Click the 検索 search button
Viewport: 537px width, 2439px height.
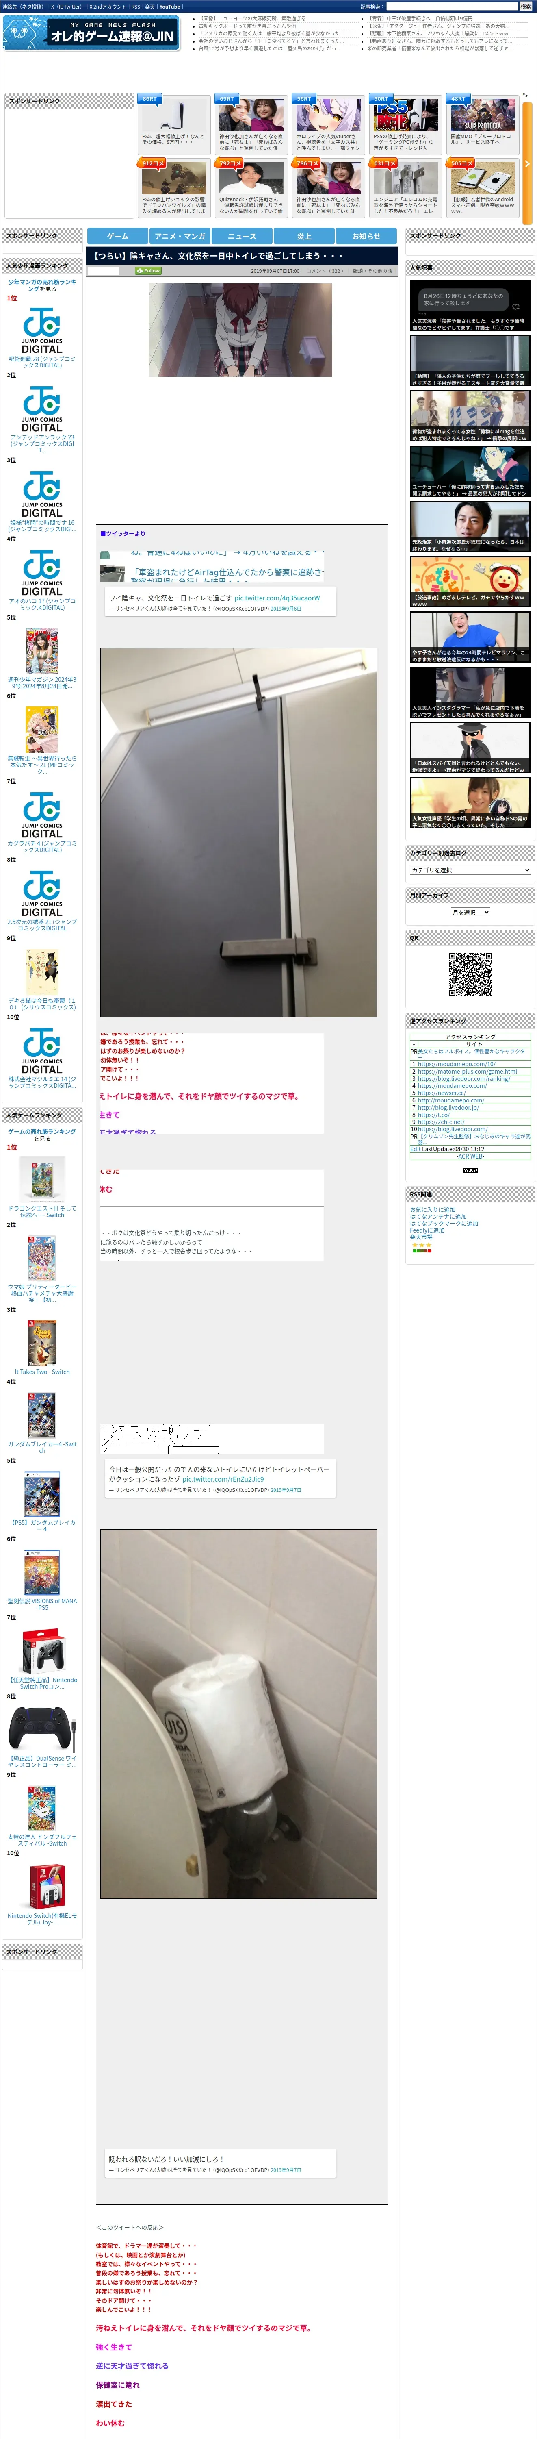coord(526,7)
